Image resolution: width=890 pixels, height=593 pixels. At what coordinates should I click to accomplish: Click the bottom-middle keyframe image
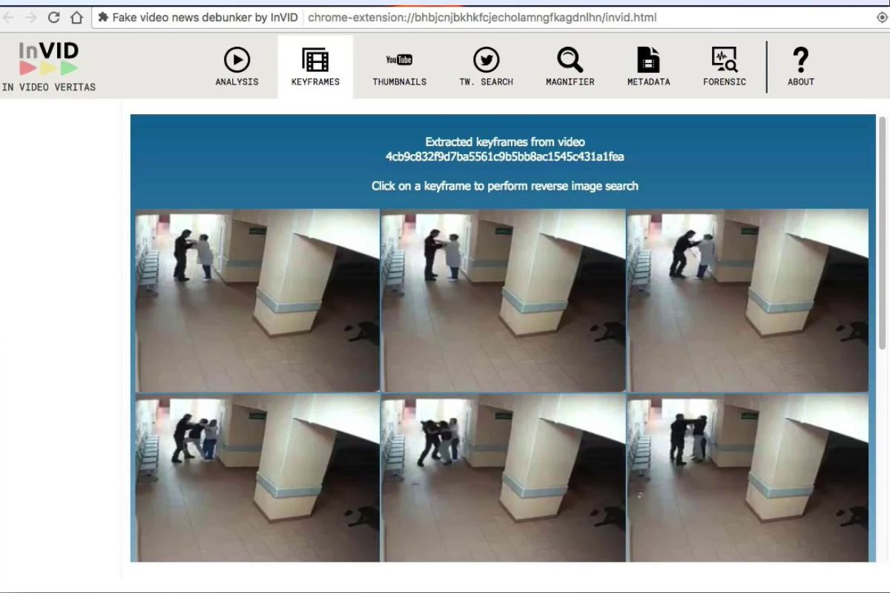(x=502, y=478)
